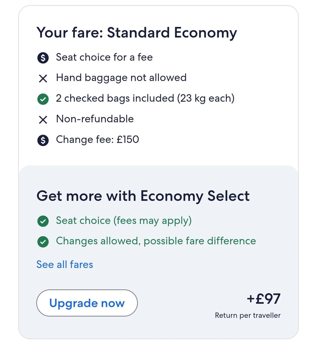Image resolution: width=317 pixels, height=345 pixels.
Task: Click 'Seat choice (fees may apply)' green text
Action: point(124,221)
